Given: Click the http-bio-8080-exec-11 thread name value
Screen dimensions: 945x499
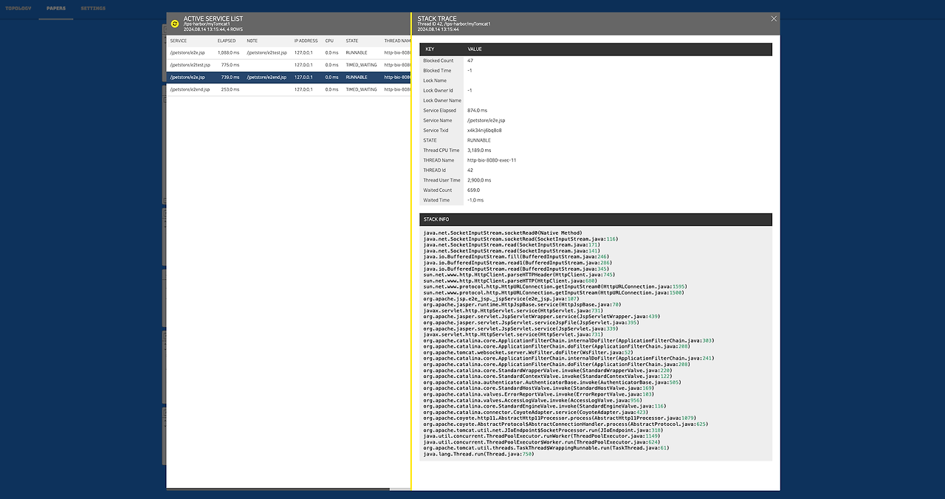Looking at the screenshot, I should (492, 160).
